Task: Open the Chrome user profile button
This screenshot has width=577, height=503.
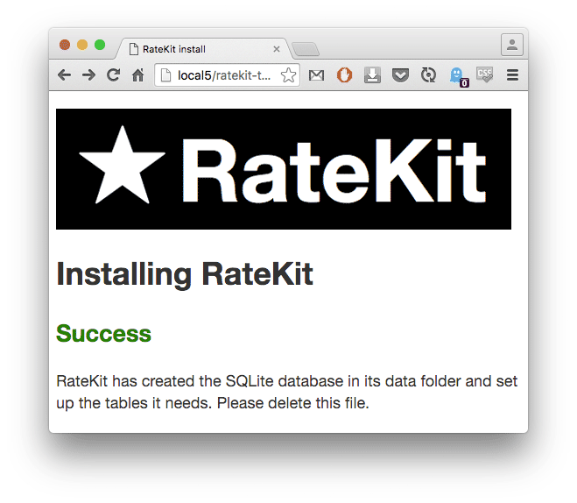Action: coord(511,45)
